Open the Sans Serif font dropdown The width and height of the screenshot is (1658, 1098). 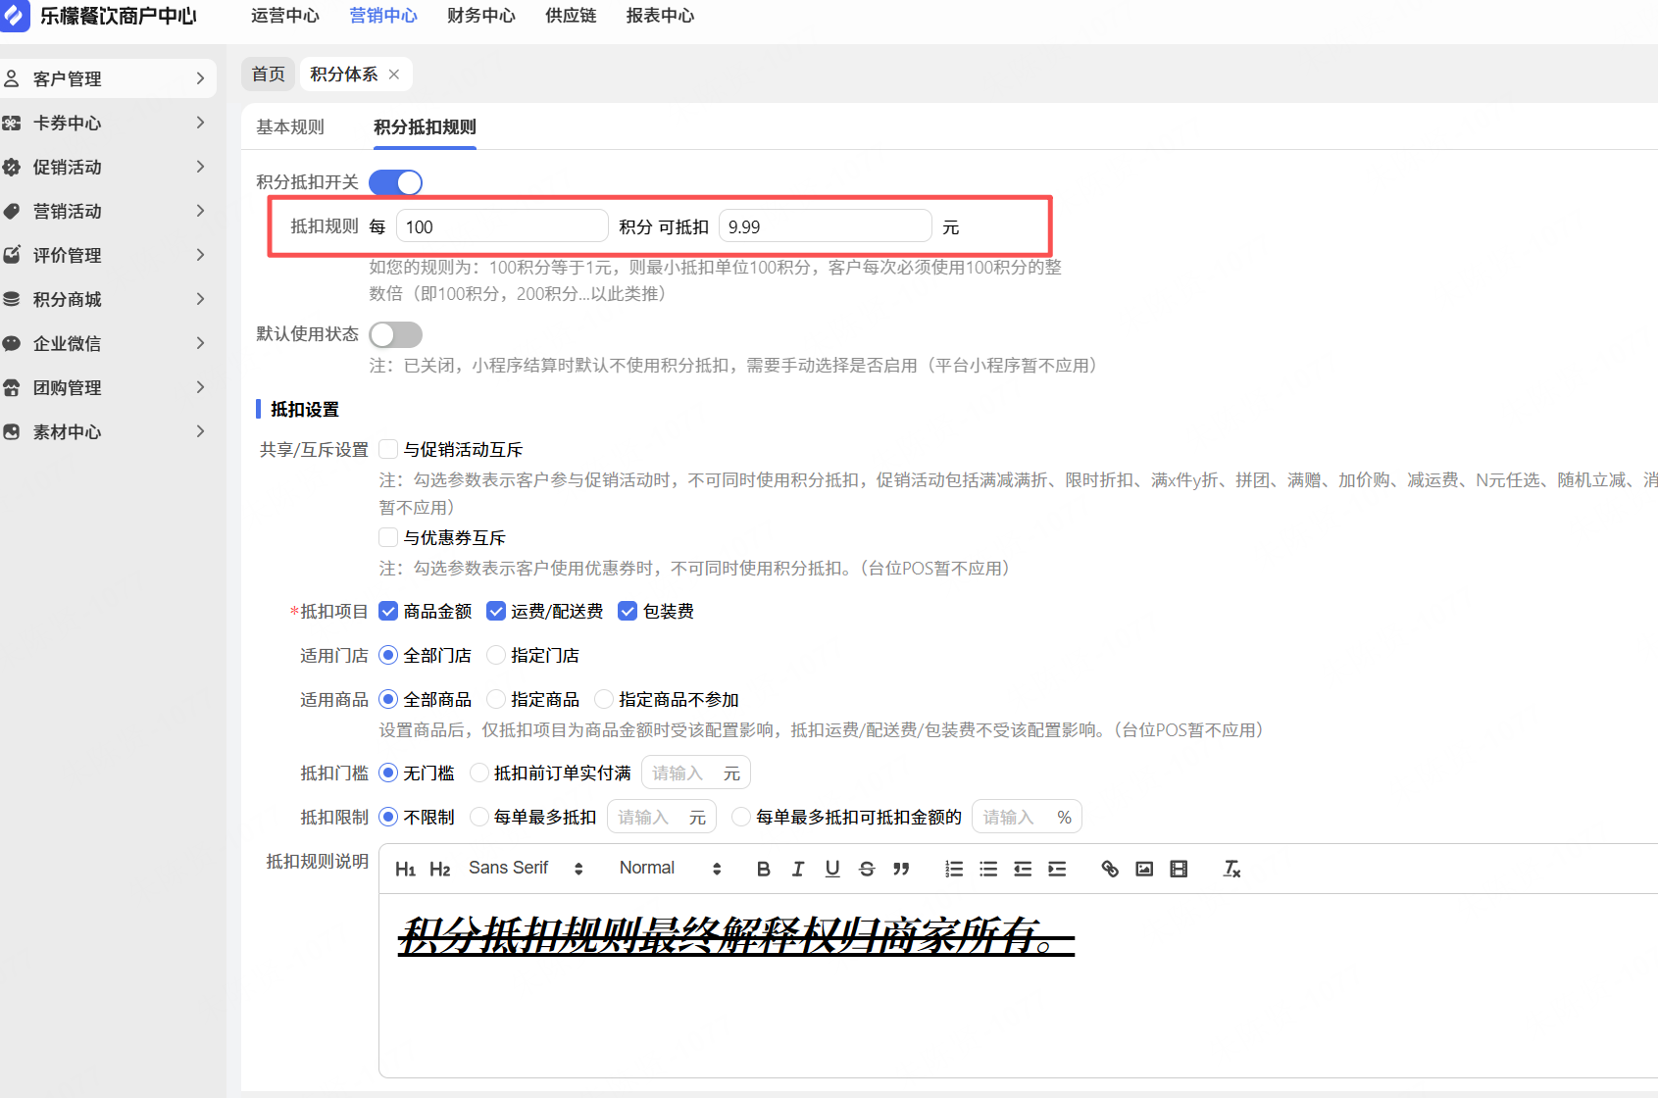point(526,869)
